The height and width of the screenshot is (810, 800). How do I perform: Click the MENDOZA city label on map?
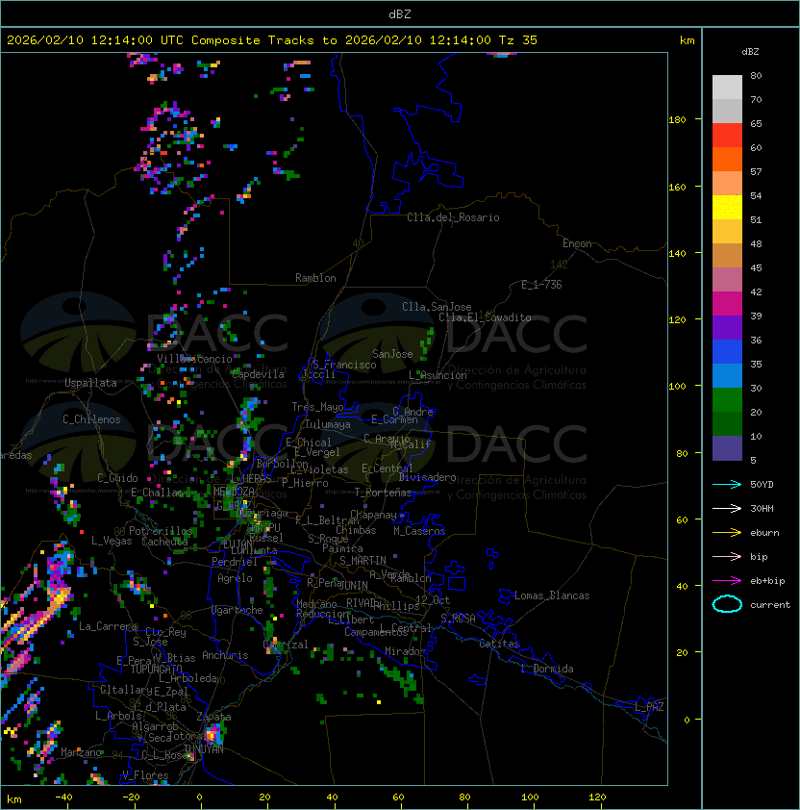coord(234,492)
